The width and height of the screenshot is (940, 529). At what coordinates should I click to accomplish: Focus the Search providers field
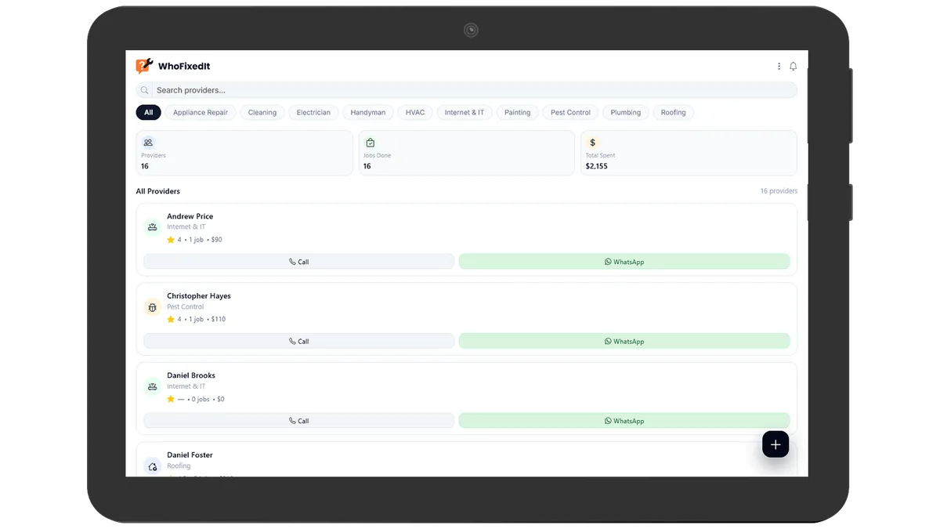point(466,90)
